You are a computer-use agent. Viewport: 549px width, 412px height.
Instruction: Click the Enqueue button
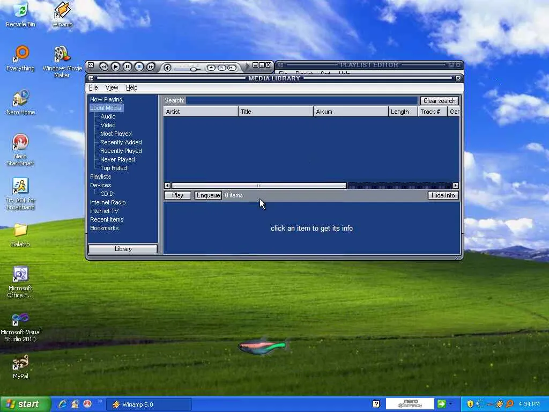(x=209, y=195)
